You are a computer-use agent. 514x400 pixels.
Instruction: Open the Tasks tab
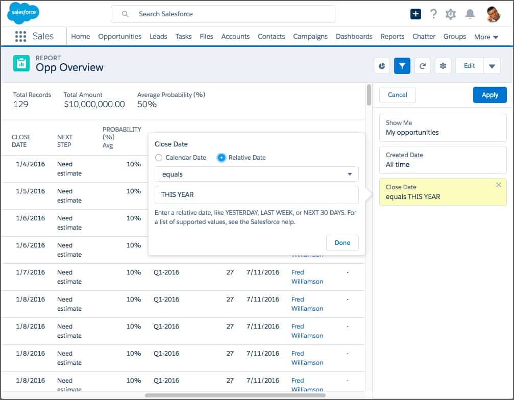(183, 36)
